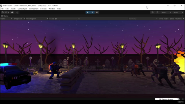Image resolution: width=185 pixels, height=104 pixels.
Task: Click the 1x scale value
Action: pyautogui.click(x=79, y=19)
